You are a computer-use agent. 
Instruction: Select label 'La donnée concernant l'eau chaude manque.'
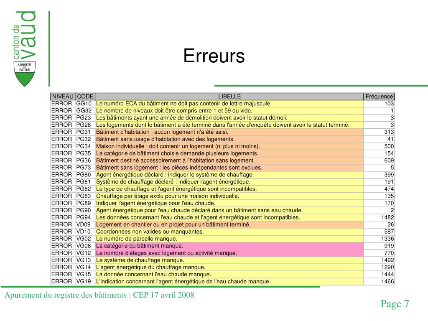click(x=153, y=274)
